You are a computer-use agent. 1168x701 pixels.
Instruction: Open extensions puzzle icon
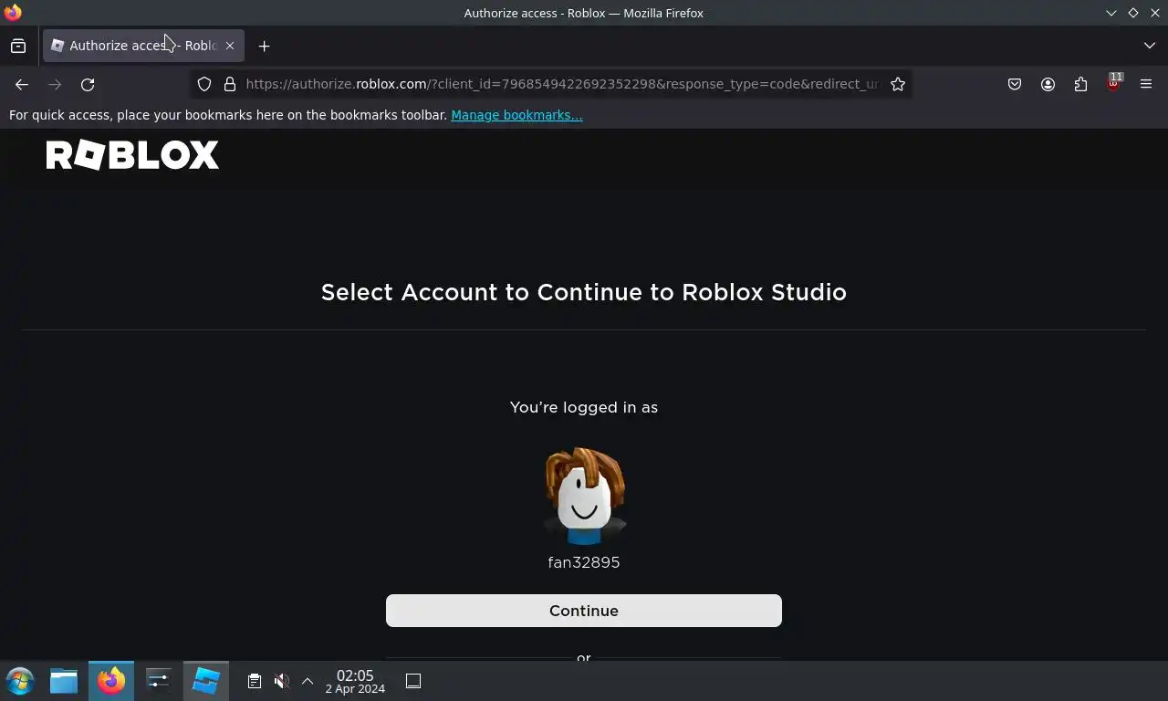pos(1080,84)
